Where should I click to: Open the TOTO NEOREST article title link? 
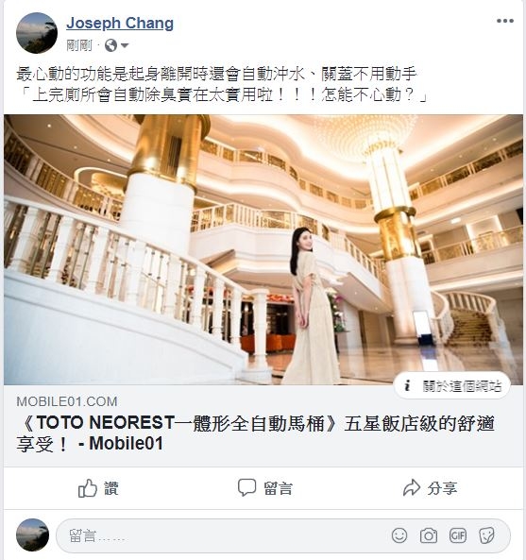[x=255, y=433]
